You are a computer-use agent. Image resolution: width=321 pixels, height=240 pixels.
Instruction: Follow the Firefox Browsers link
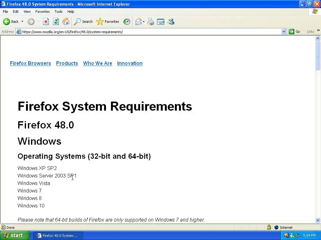point(30,63)
